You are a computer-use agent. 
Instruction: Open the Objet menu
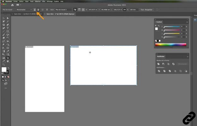tap(27, 1)
